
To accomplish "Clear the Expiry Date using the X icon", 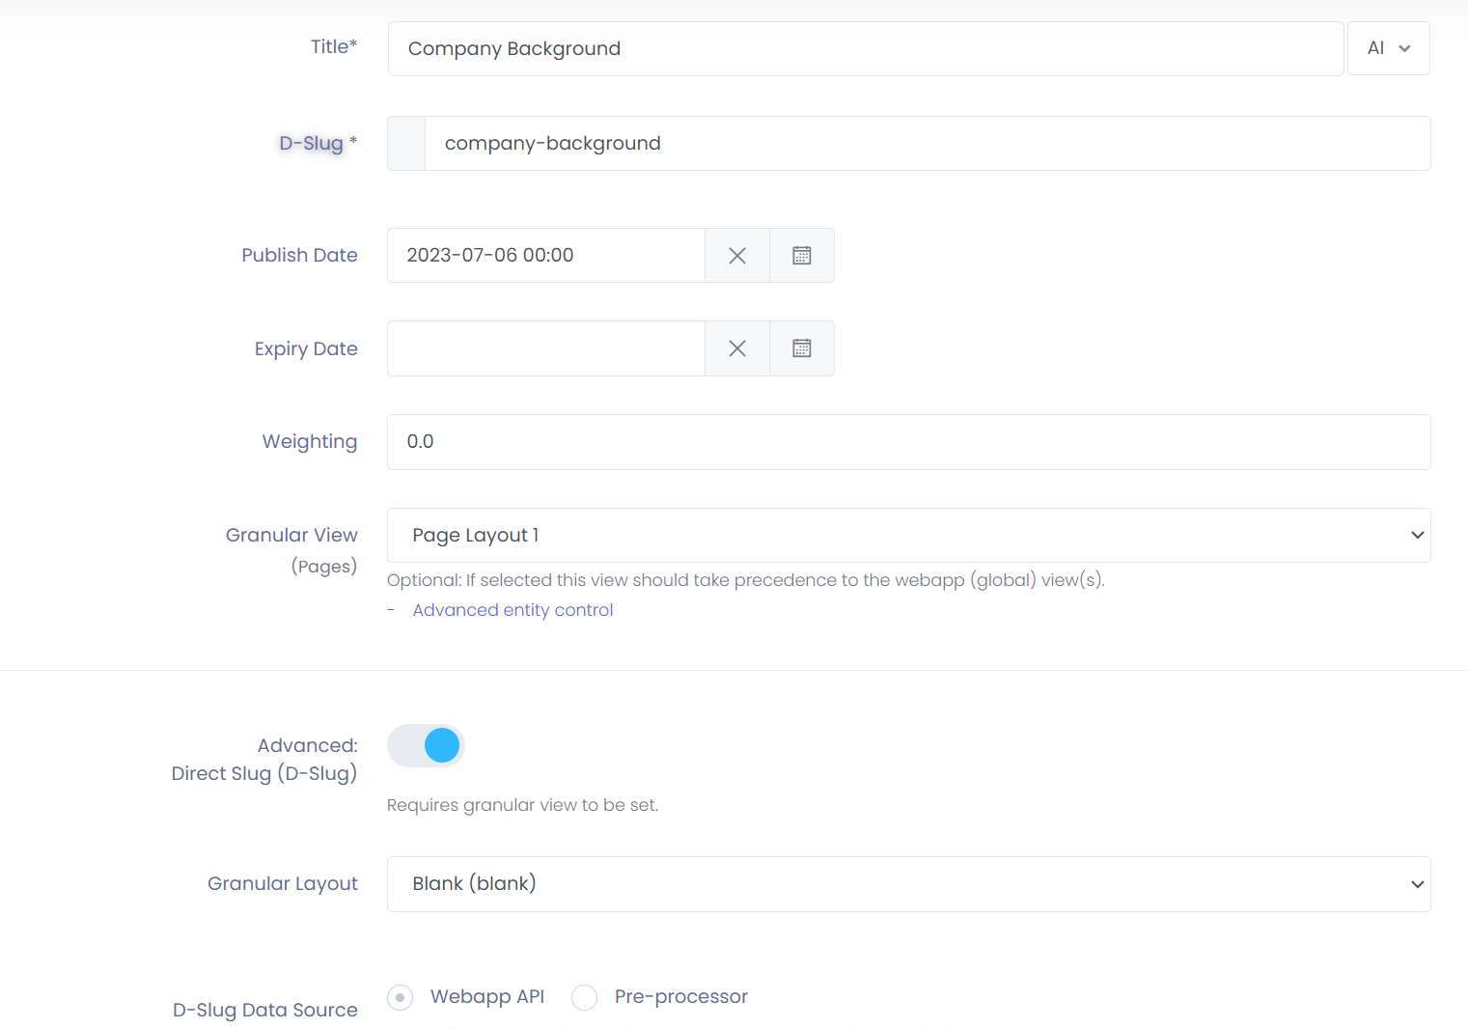I will click(x=736, y=348).
